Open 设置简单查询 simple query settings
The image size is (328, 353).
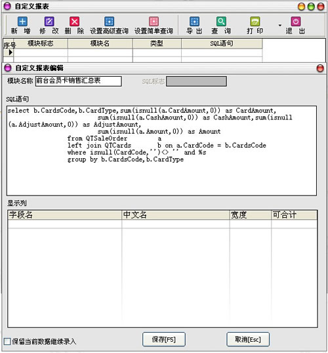coord(154,22)
